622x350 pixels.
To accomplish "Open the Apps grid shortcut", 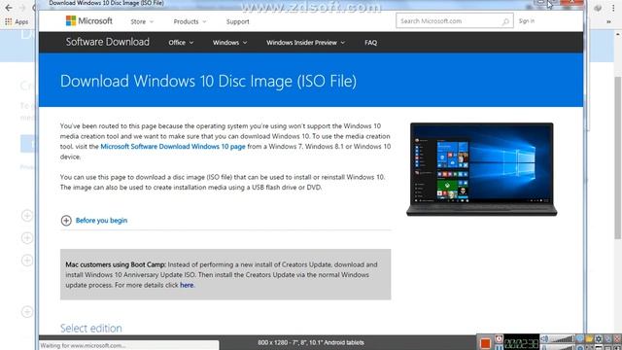I will pyautogui.click(x=17, y=21).
